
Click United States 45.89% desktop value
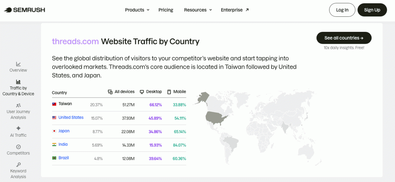click(x=155, y=118)
